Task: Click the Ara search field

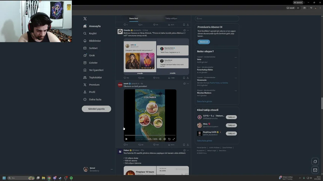Action: [x=217, y=19]
